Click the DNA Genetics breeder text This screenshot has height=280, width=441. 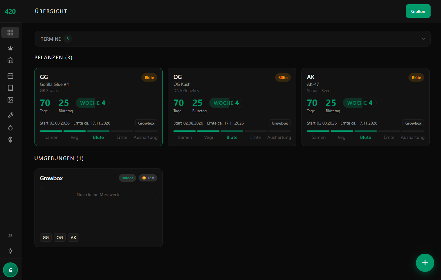pyautogui.click(x=186, y=90)
